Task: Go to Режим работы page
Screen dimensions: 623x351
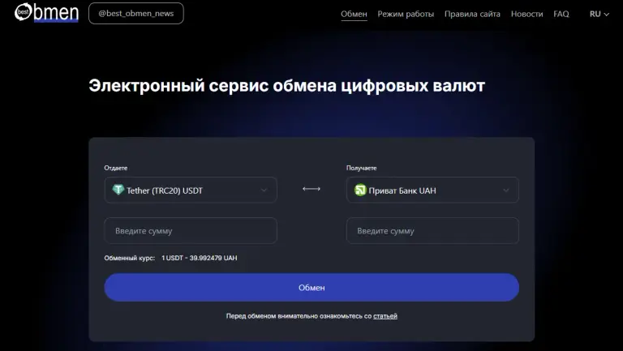Action: (406, 14)
